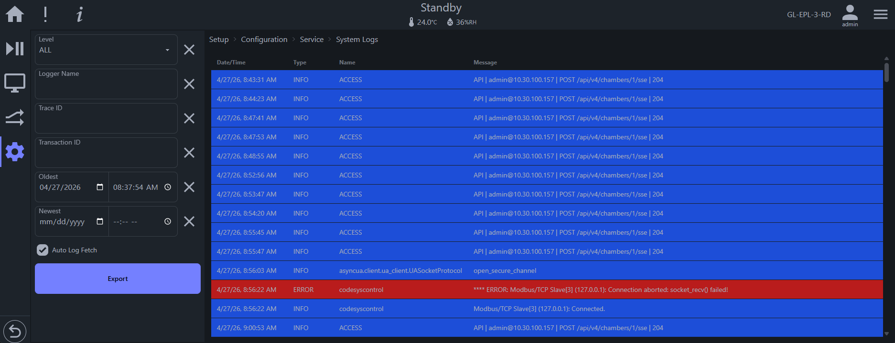
Task: Click the scrollbar down arrow
Action: 886,334
